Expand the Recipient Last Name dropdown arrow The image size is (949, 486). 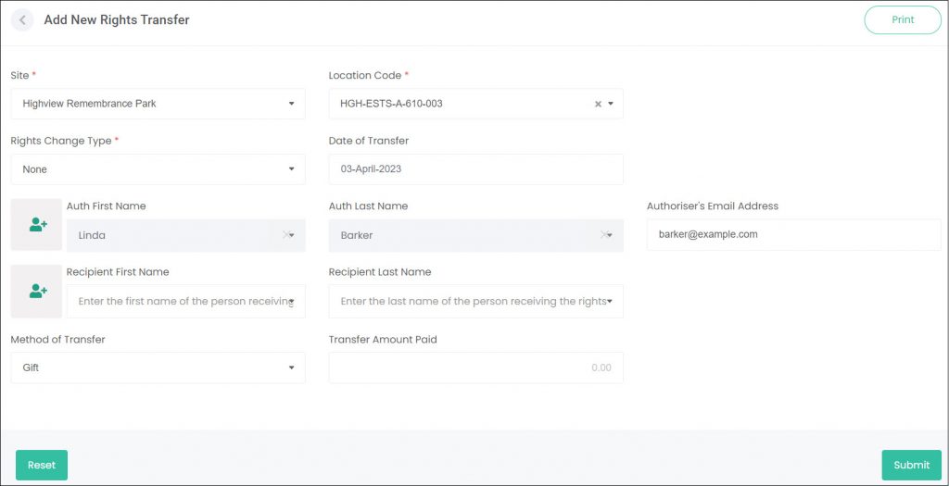[610, 301]
